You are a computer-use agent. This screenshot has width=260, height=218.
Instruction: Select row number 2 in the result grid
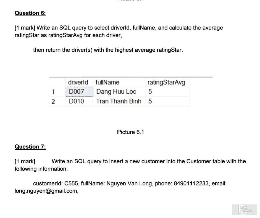click(53, 101)
